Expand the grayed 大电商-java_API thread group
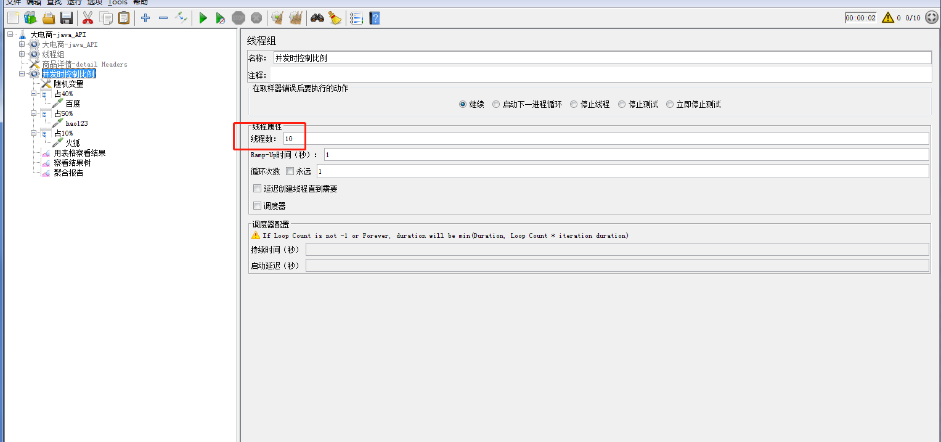Image resolution: width=941 pixels, height=442 pixels. tap(23, 44)
